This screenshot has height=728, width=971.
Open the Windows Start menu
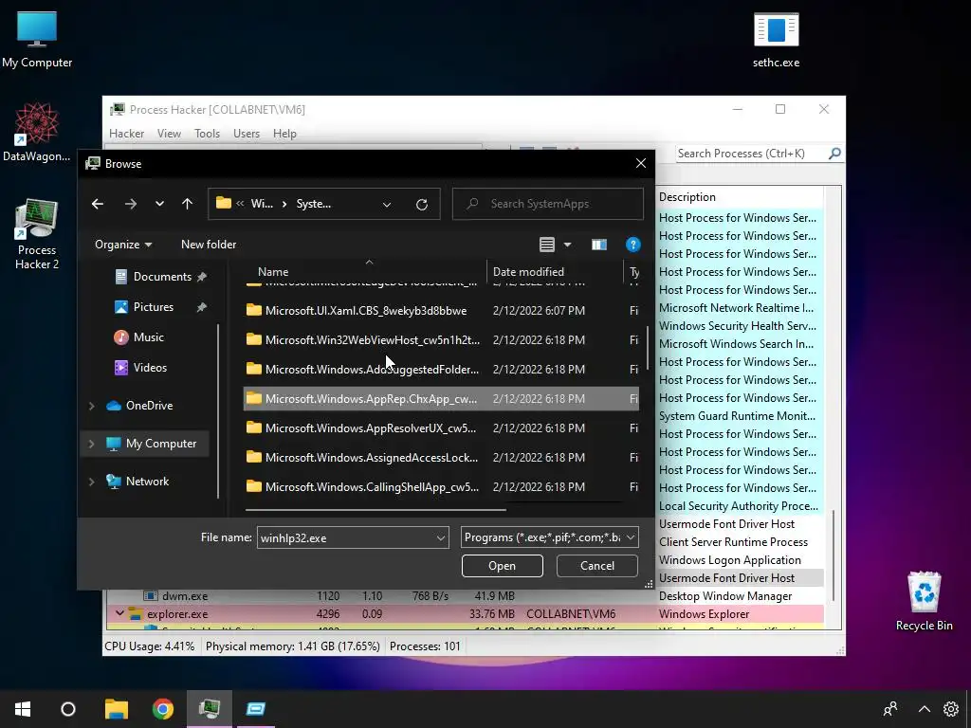23,709
